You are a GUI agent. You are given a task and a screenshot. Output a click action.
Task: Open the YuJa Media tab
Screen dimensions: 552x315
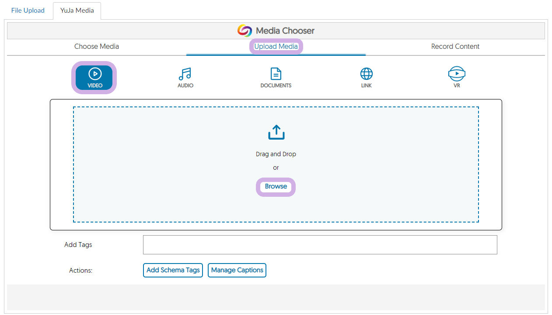(77, 10)
